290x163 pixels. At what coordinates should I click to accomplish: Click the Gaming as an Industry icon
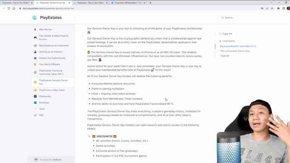35,52
